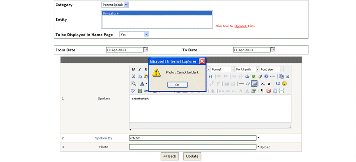Apply bold formatting in editor
The image size is (356, 162).
(x=133, y=69)
